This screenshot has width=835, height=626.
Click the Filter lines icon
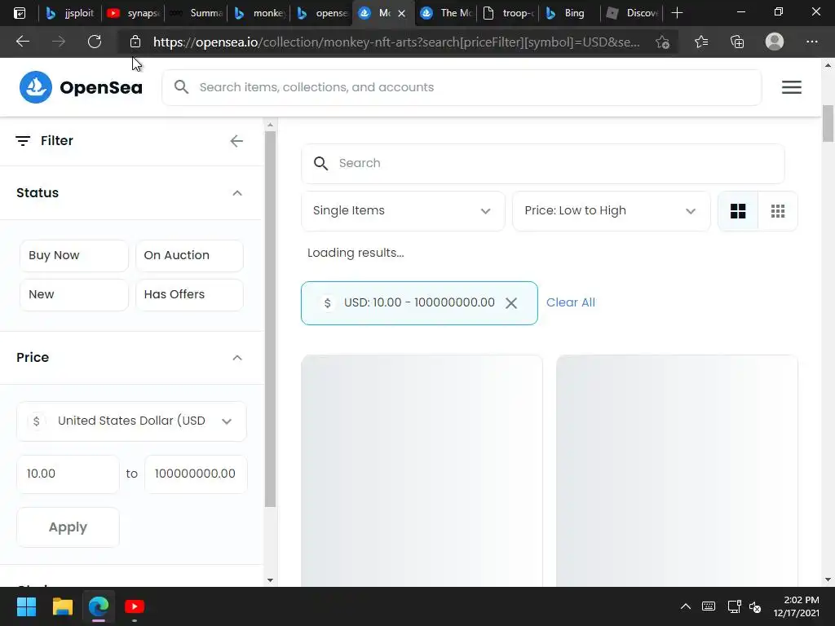click(23, 140)
